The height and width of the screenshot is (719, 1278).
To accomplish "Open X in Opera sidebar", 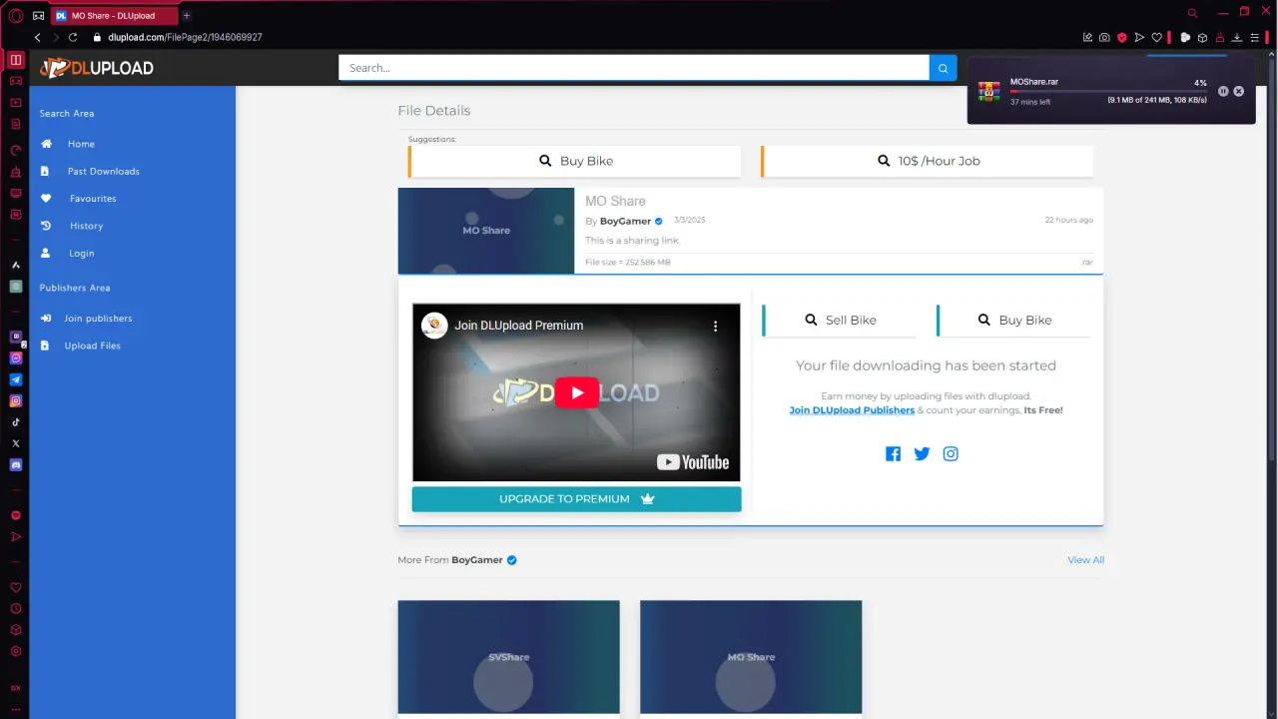I will [15, 443].
